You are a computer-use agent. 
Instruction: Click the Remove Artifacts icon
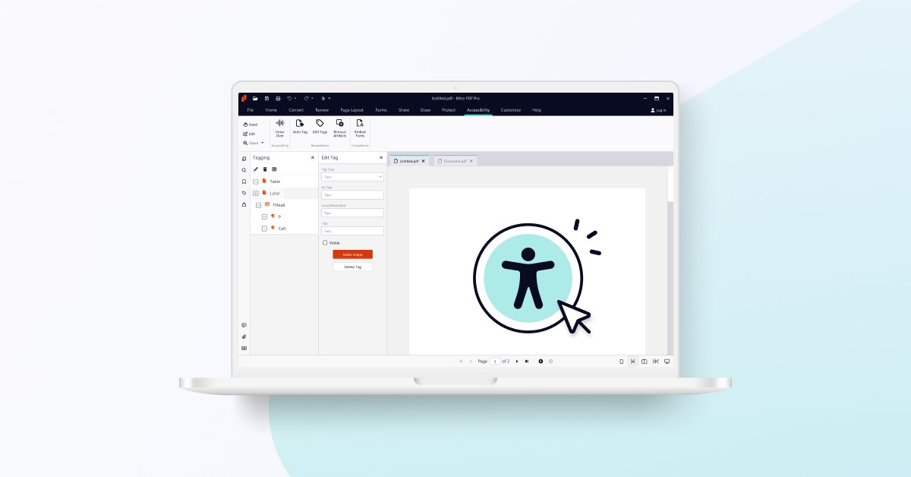point(339,124)
